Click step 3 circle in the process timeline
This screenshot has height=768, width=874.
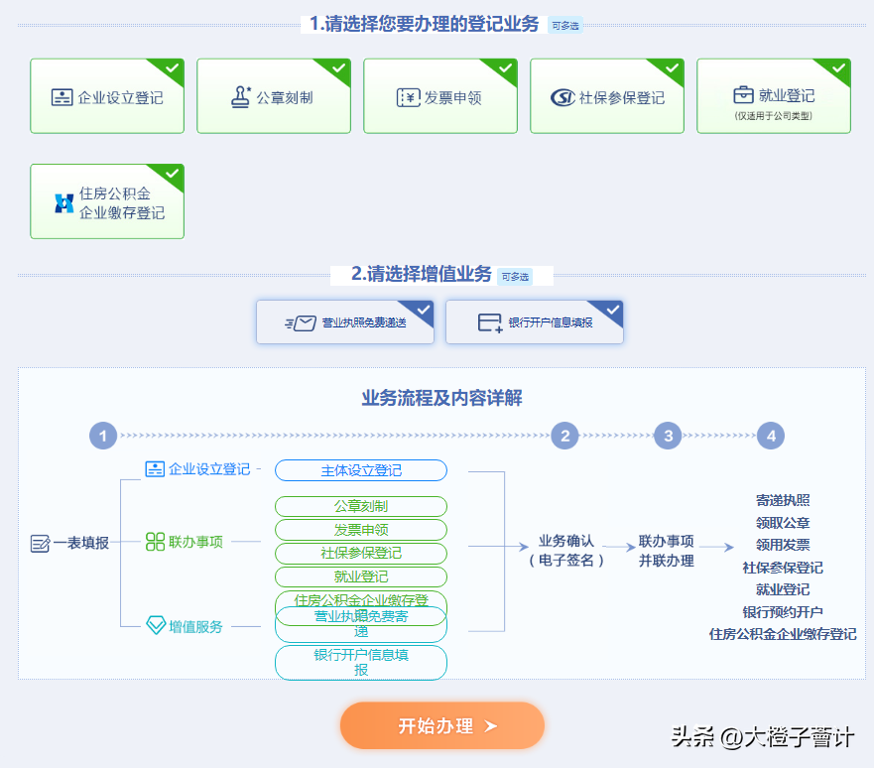click(x=669, y=436)
